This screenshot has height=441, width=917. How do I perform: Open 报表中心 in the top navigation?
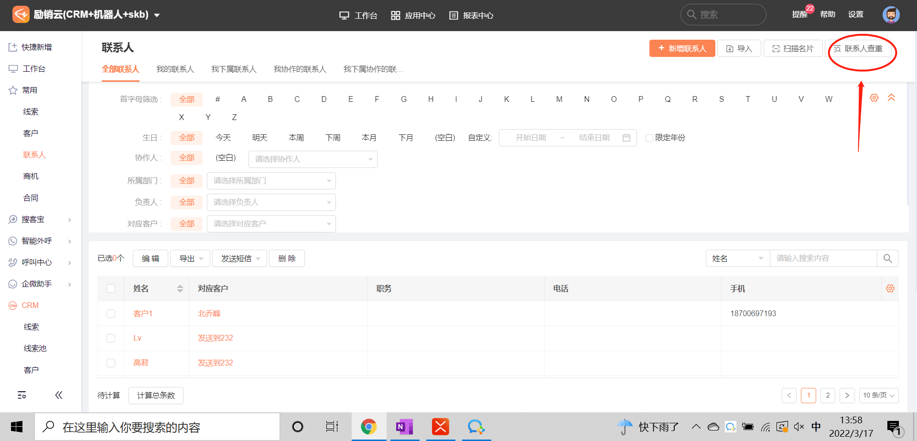pyautogui.click(x=471, y=15)
